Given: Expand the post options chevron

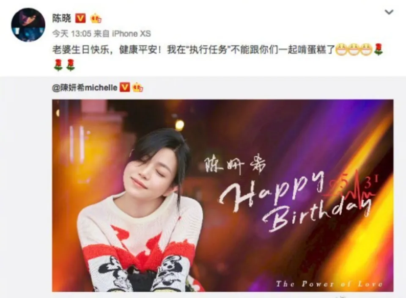Looking at the screenshot, I should point(389,12).
